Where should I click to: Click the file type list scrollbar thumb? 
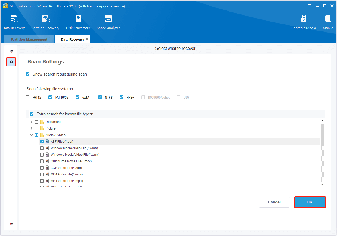pyautogui.click(x=323, y=135)
